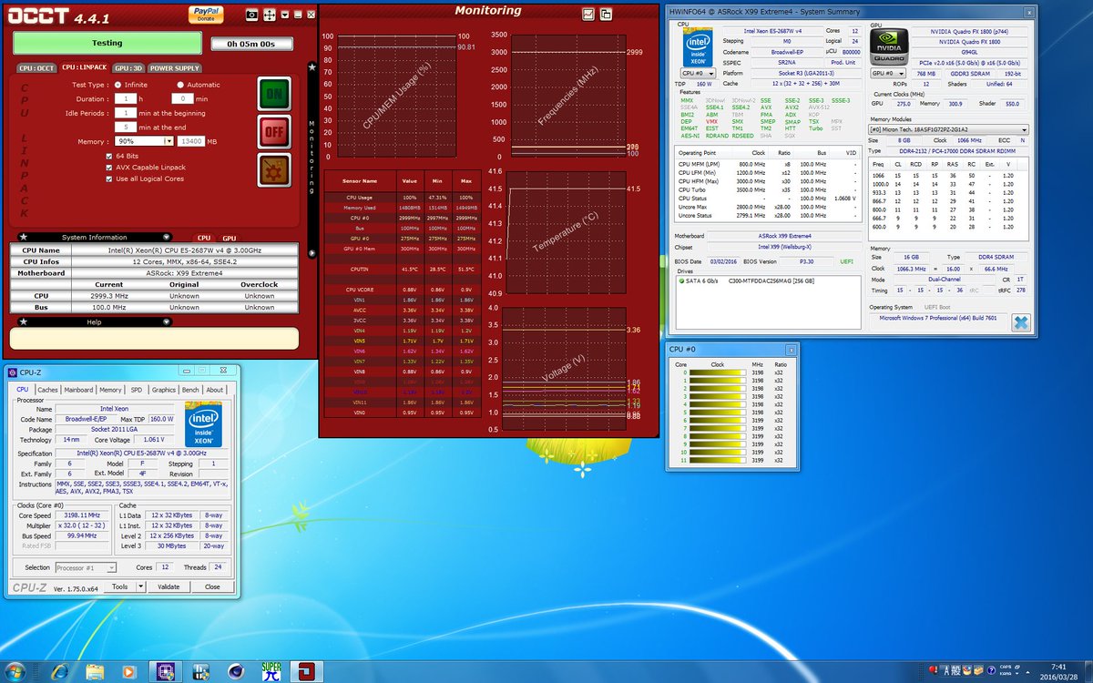Click the CPUTIN row in sensor table
The height and width of the screenshot is (683, 1093).
pyautogui.click(x=404, y=270)
